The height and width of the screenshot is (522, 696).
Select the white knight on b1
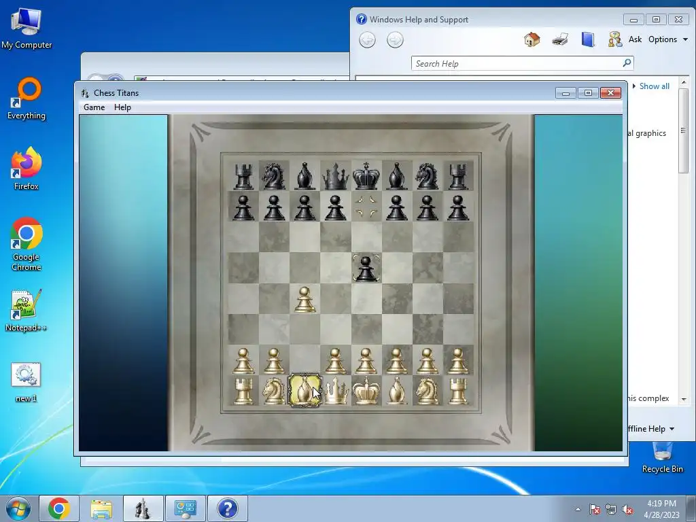[x=274, y=391]
